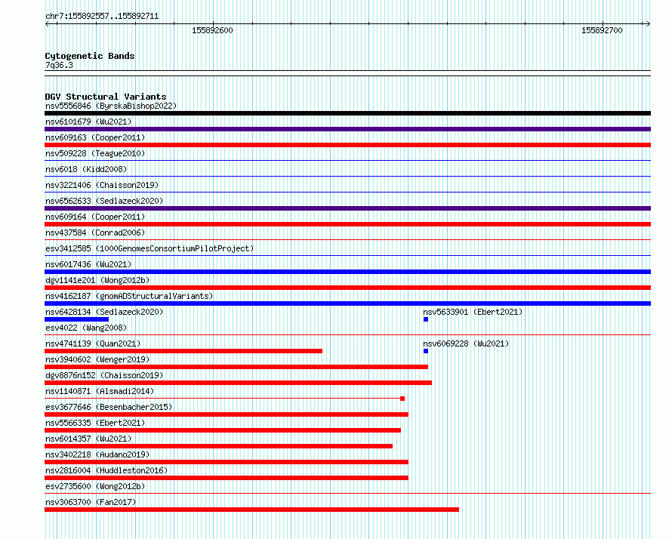This screenshot has width=672, height=539.
Task: Select the red nsv2816004 variant bar
Action: click(227, 478)
